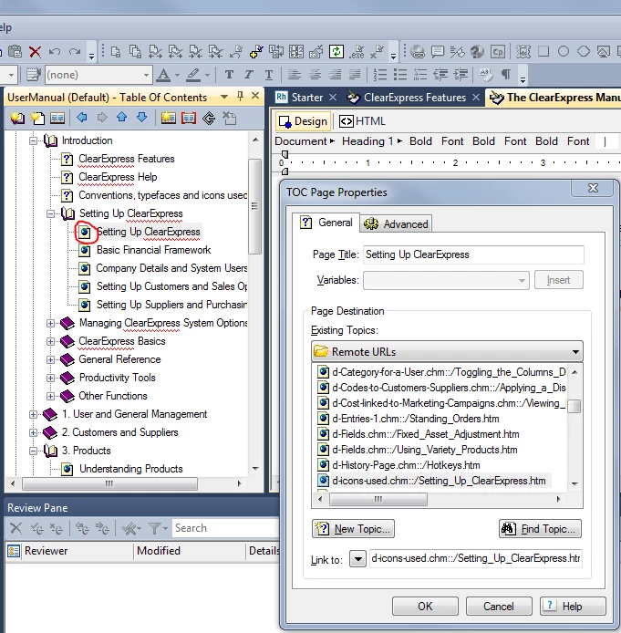The height and width of the screenshot is (633, 621).
Task: Toggle italic text formatting
Action: 249,74
